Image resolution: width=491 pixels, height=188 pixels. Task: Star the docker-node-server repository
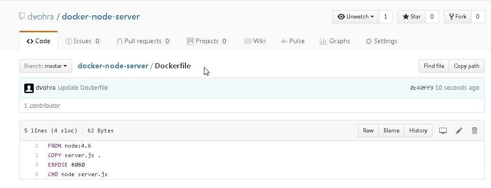(x=412, y=17)
